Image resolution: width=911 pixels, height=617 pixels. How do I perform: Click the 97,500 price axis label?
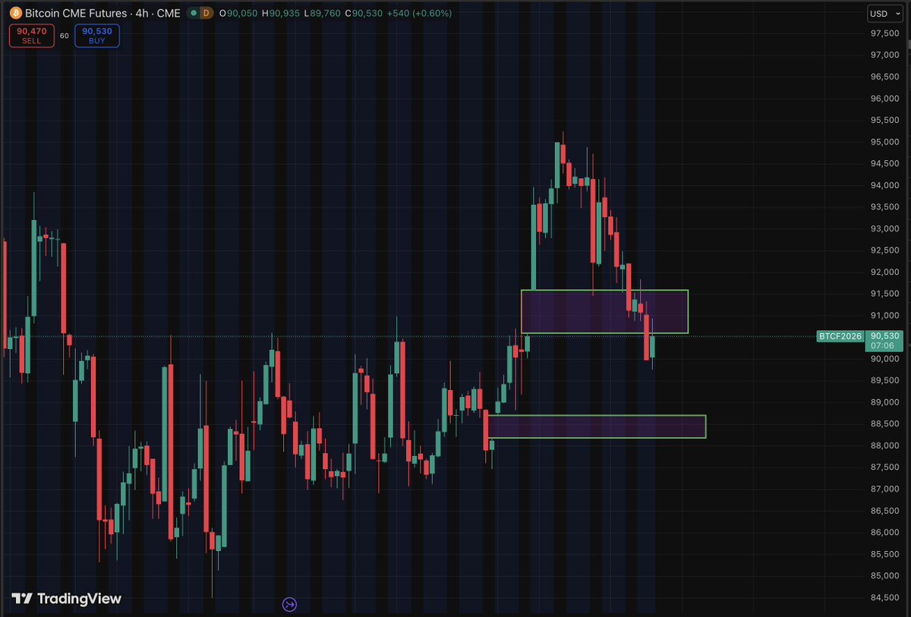click(885, 33)
